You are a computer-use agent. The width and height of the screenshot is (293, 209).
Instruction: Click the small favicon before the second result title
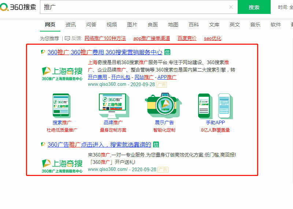(43, 144)
